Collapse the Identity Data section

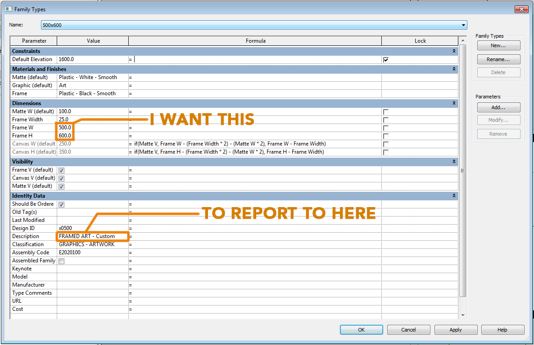[x=453, y=195]
